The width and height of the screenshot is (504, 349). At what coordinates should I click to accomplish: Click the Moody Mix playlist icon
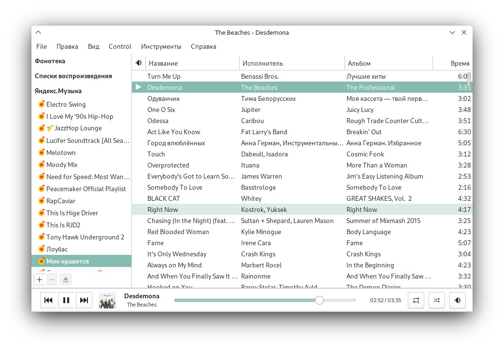tap(42, 165)
